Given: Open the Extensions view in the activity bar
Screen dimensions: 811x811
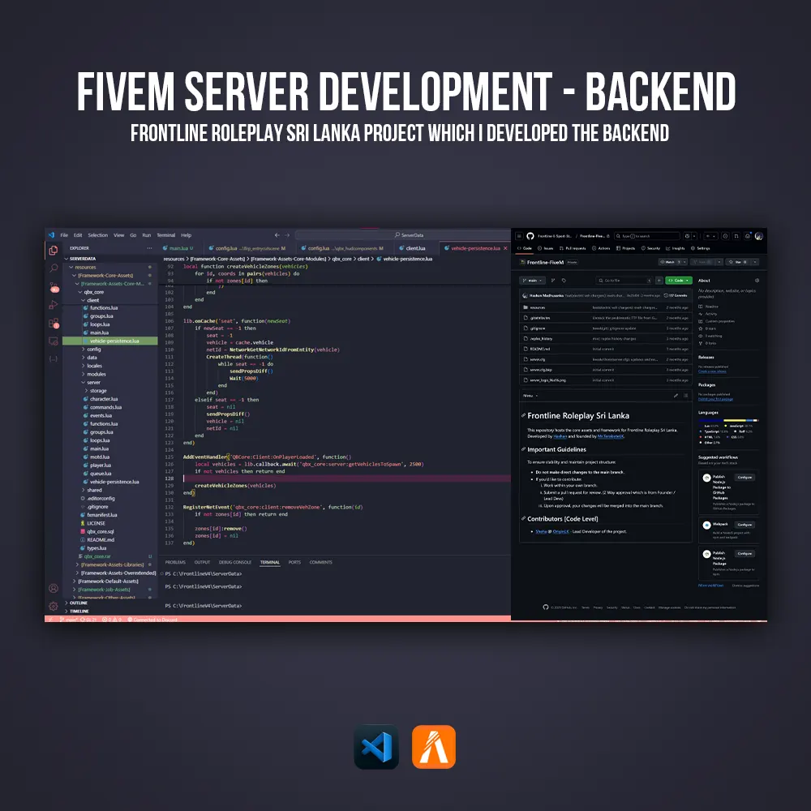Looking at the screenshot, I should point(53,323).
